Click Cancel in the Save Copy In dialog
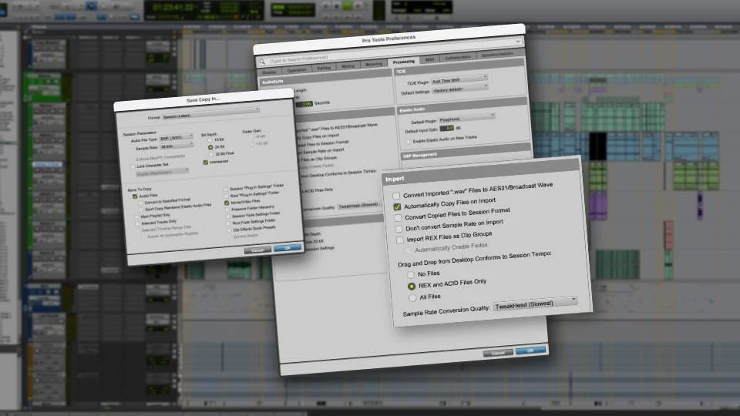 pyautogui.click(x=257, y=250)
